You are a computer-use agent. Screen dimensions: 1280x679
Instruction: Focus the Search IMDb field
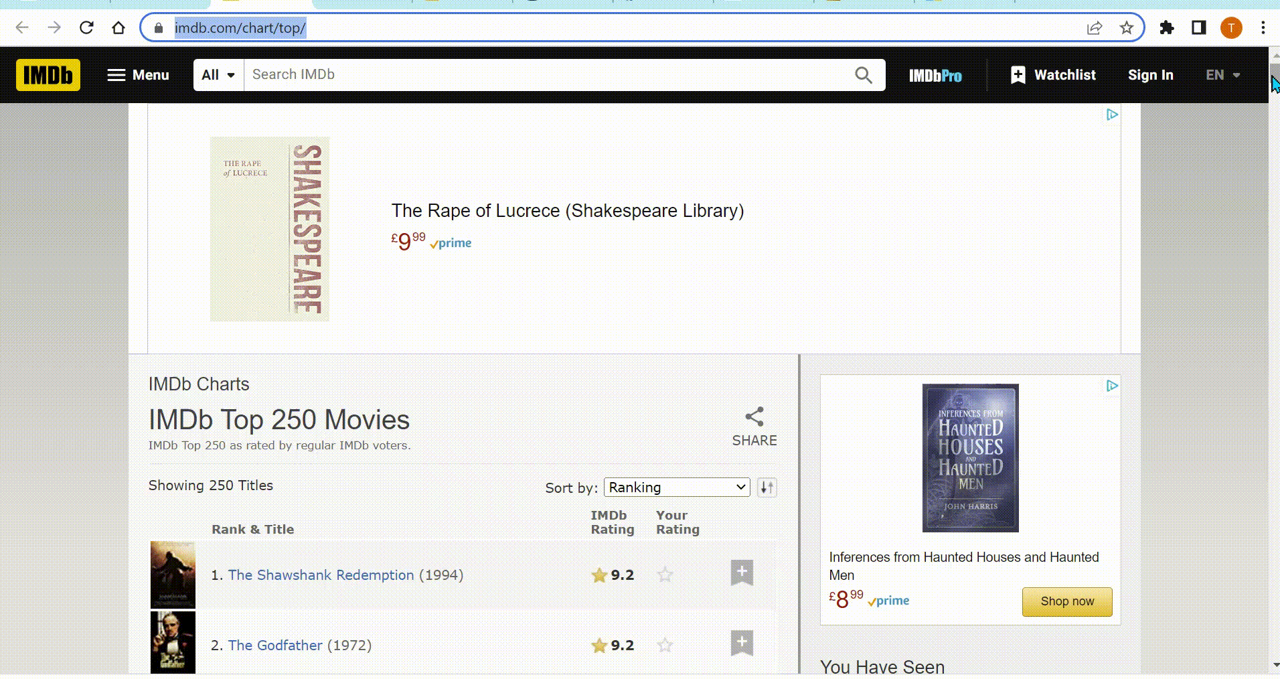click(x=549, y=75)
